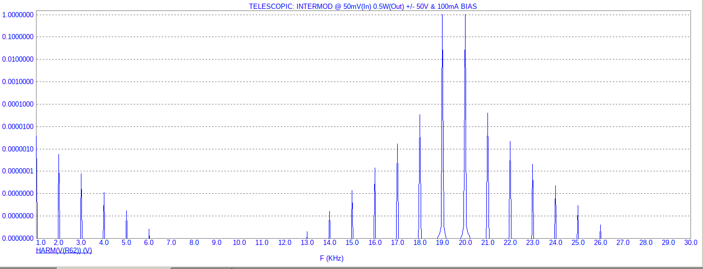Select the 17 KHz spectral peak

(x=397, y=191)
